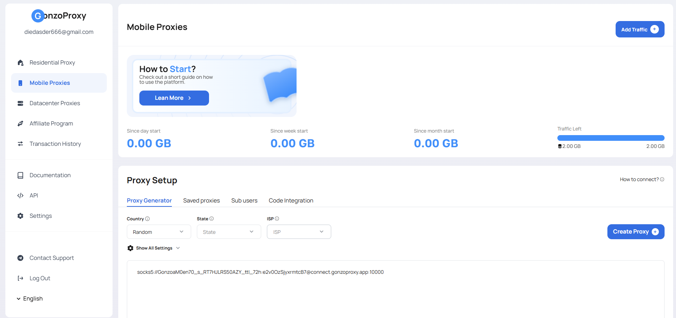Switch to the Sub users tab
This screenshot has width=676, height=318.
244,201
